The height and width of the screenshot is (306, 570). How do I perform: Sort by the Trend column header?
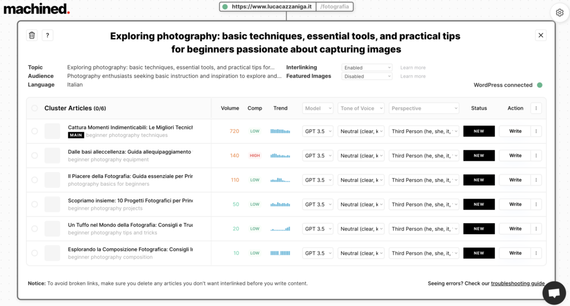281,108
